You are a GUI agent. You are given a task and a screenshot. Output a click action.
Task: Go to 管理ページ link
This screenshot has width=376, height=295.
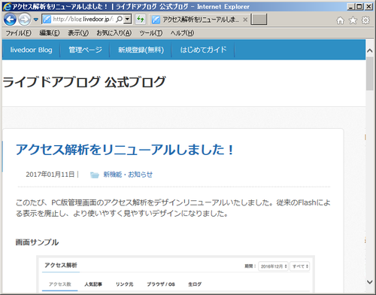coord(85,50)
